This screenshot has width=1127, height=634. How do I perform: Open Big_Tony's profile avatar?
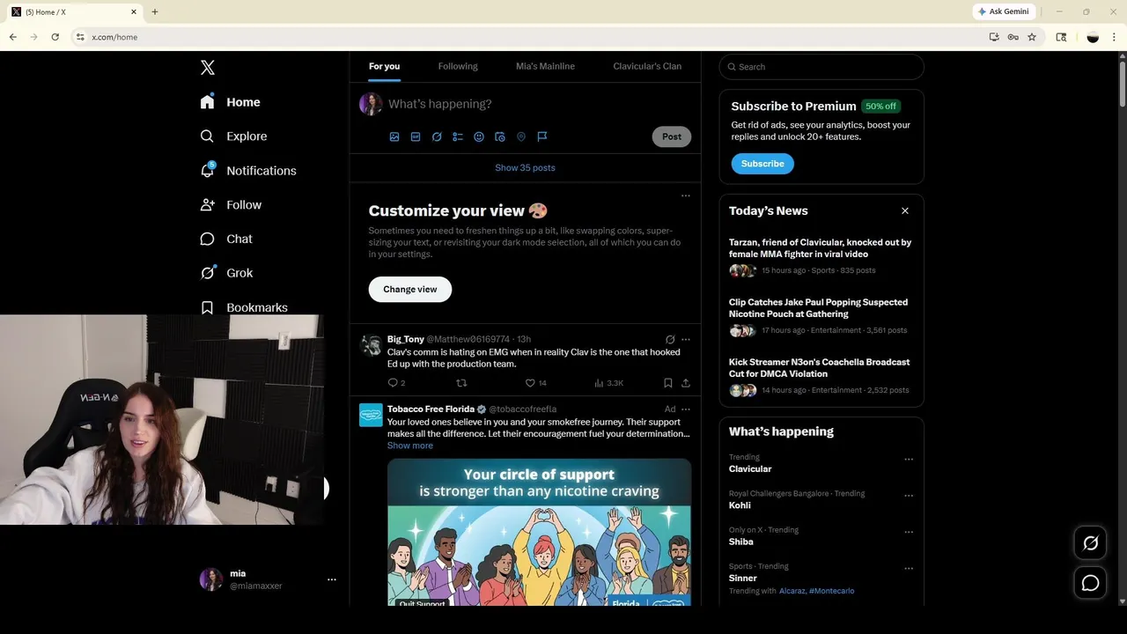coord(371,344)
